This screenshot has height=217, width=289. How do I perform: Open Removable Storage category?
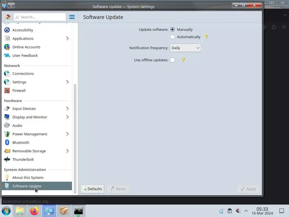(37, 151)
